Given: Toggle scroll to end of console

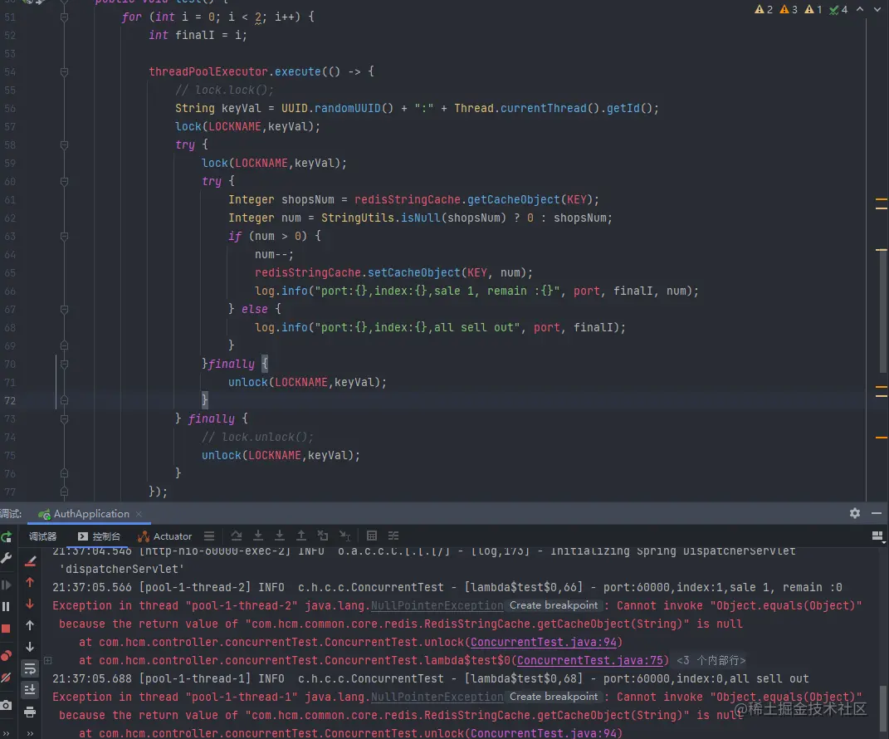Looking at the screenshot, I should click(30, 690).
